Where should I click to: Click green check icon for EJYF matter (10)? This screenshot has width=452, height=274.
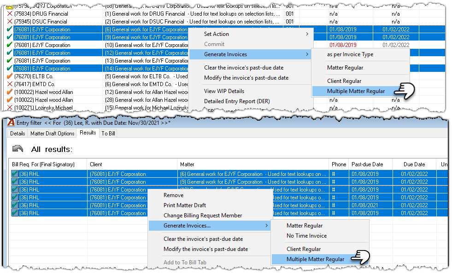10,45
